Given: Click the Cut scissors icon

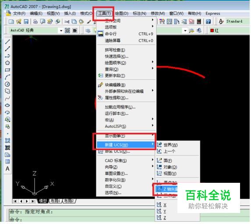Looking at the screenshot, I should pyautogui.click(x=67, y=21).
